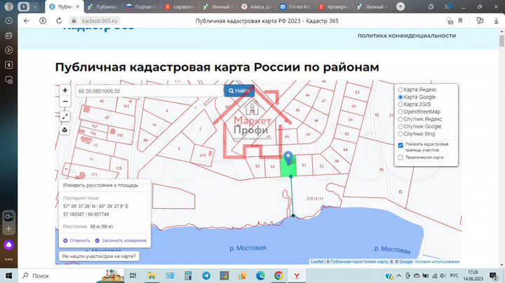Click the coordinates 57.160387 / 60.657749
Viewport: 505px width, 283px height.
coord(86,214)
